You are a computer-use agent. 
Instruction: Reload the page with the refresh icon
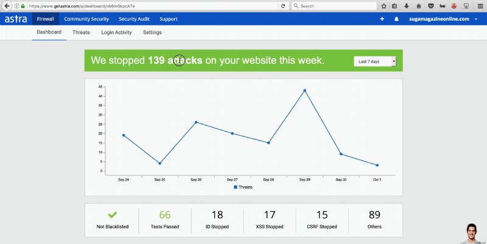pyautogui.click(x=283, y=6)
